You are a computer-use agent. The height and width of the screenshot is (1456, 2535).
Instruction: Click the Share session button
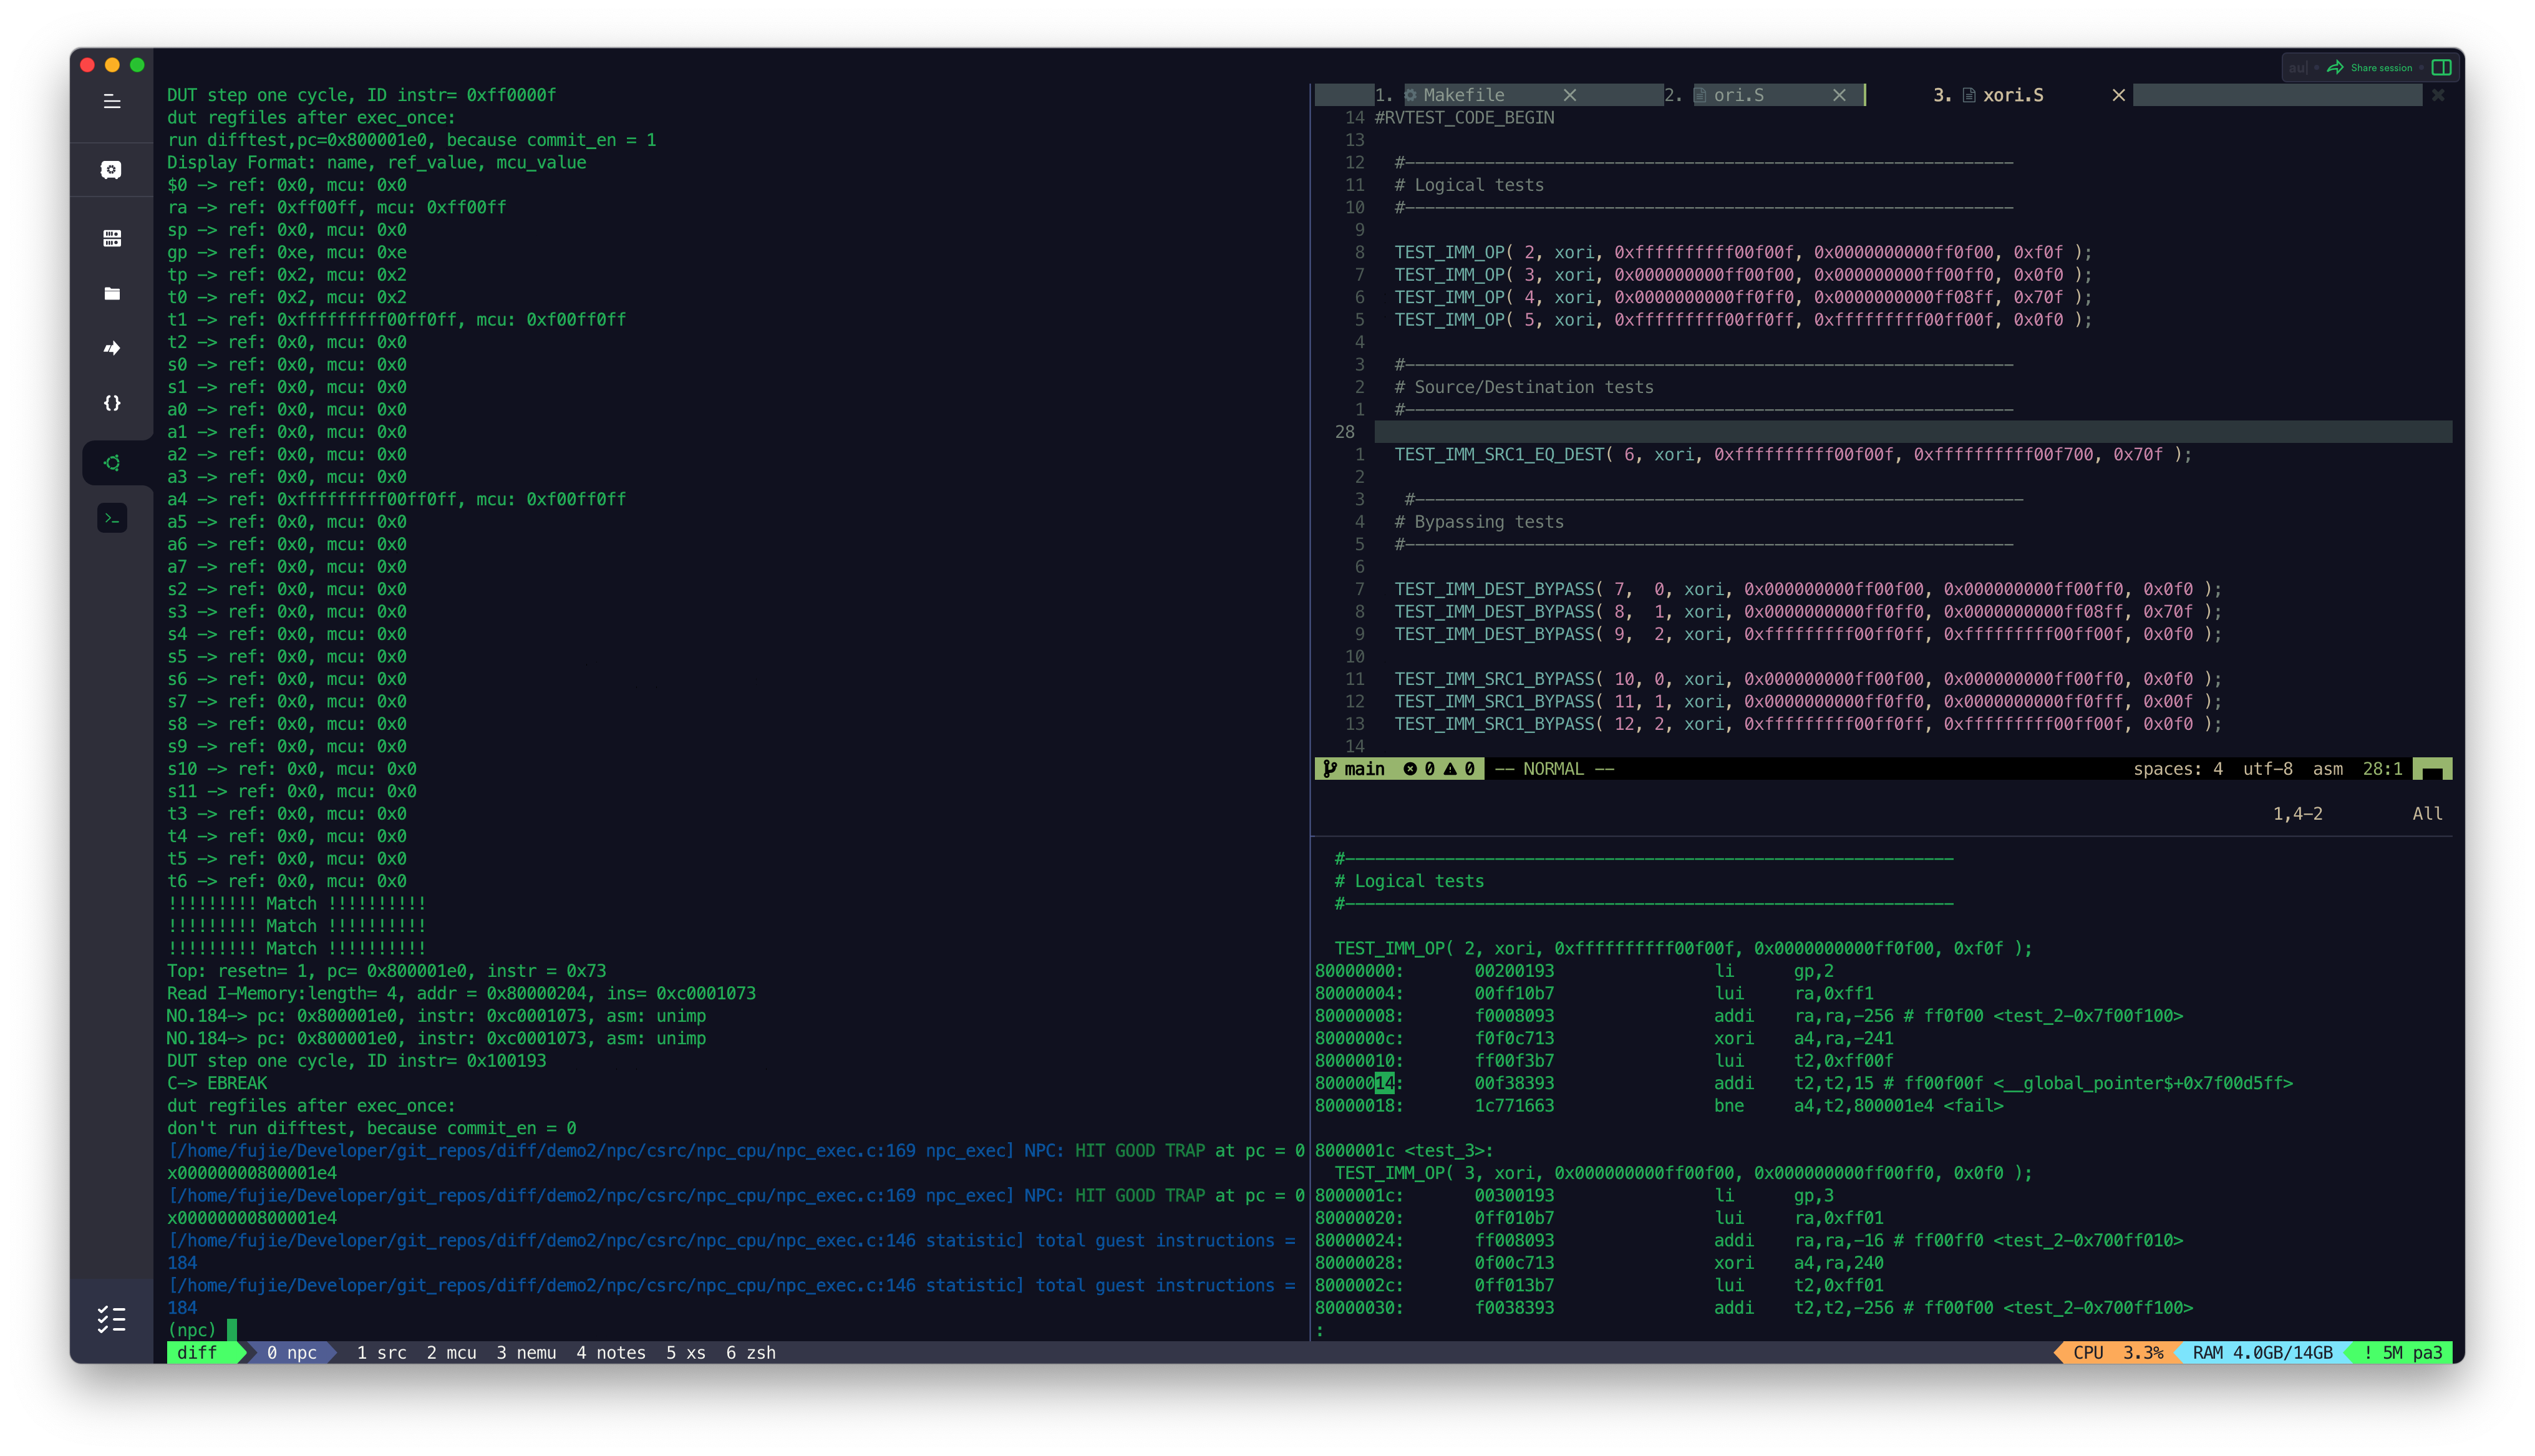coord(2370,68)
